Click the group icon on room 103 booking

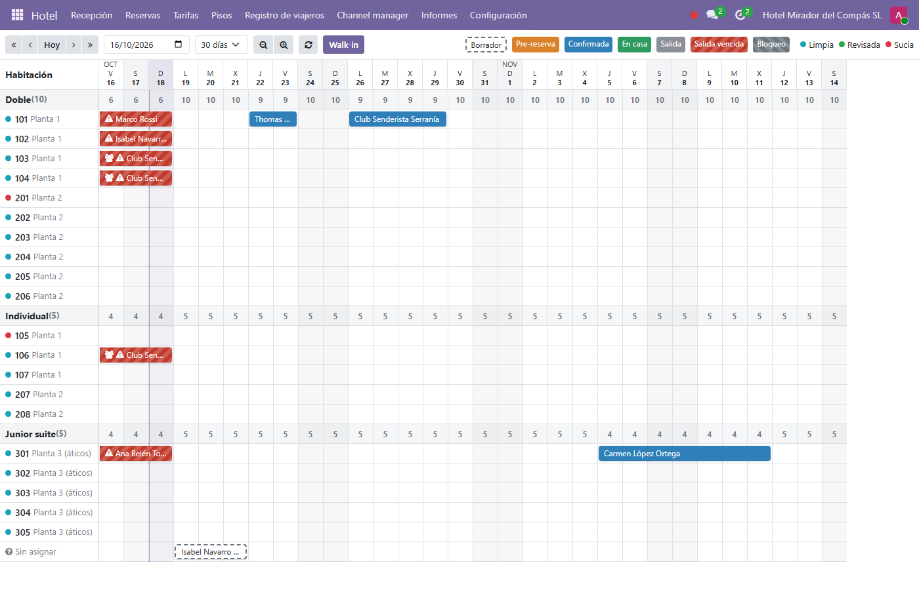tap(109, 158)
